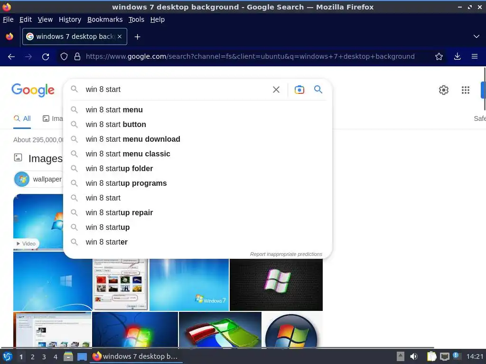Switch to workspace 3 in taskbar

pos(44,357)
